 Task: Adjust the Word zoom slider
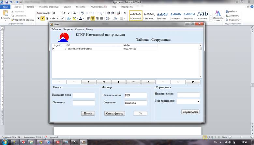241,138
